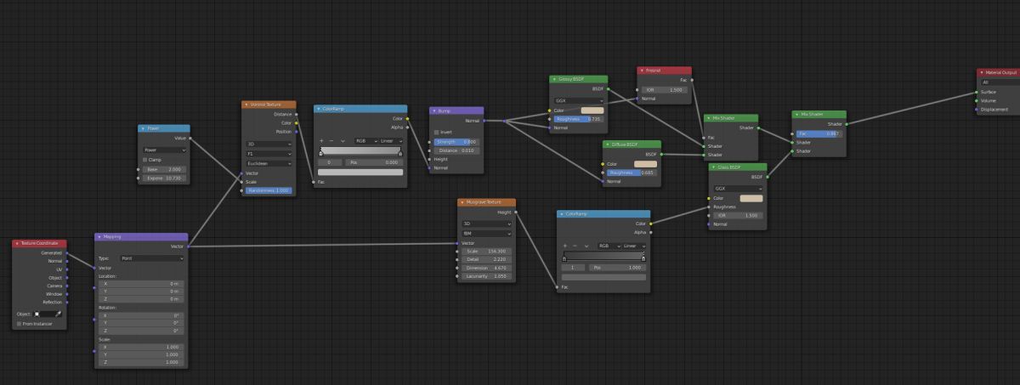Collapse the Musgrave Texture node
Image resolution: width=1020 pixels, height=385 pixels.
(x=462, y=202)
